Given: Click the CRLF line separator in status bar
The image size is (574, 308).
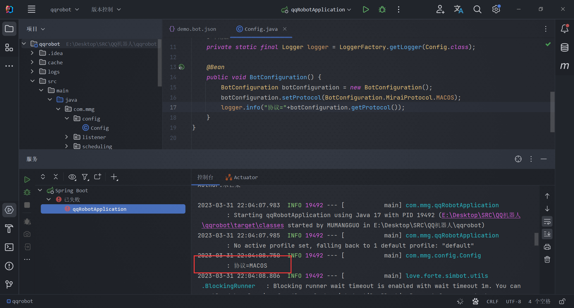Looking at the screenshot, I should pos(492,301).
